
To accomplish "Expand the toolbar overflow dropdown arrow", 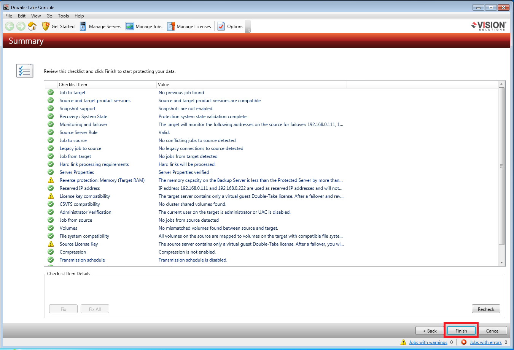I will (248, 31).
